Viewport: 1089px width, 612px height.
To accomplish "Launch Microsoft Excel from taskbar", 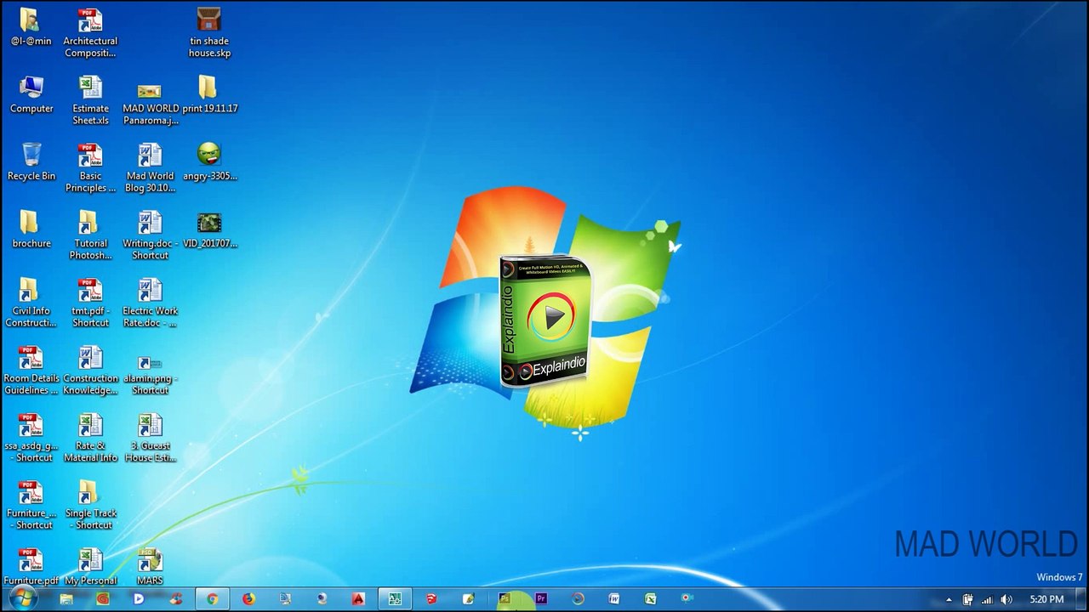I will [x=651, y=598].
